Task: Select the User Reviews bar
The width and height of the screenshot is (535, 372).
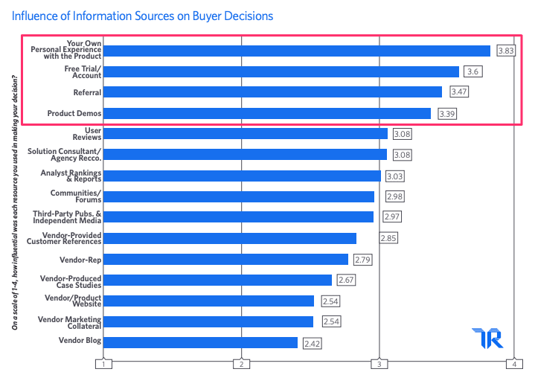Action: click(x=245, y=134)
